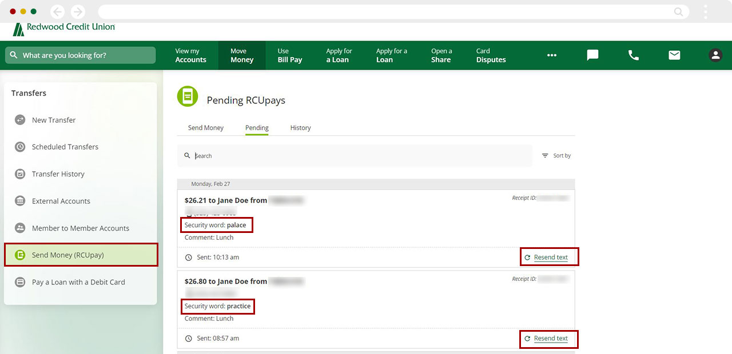This screenshot has width=732, height=354.
Task: Click the Member to Member Accounts people icon
Action: coord(20,228)
